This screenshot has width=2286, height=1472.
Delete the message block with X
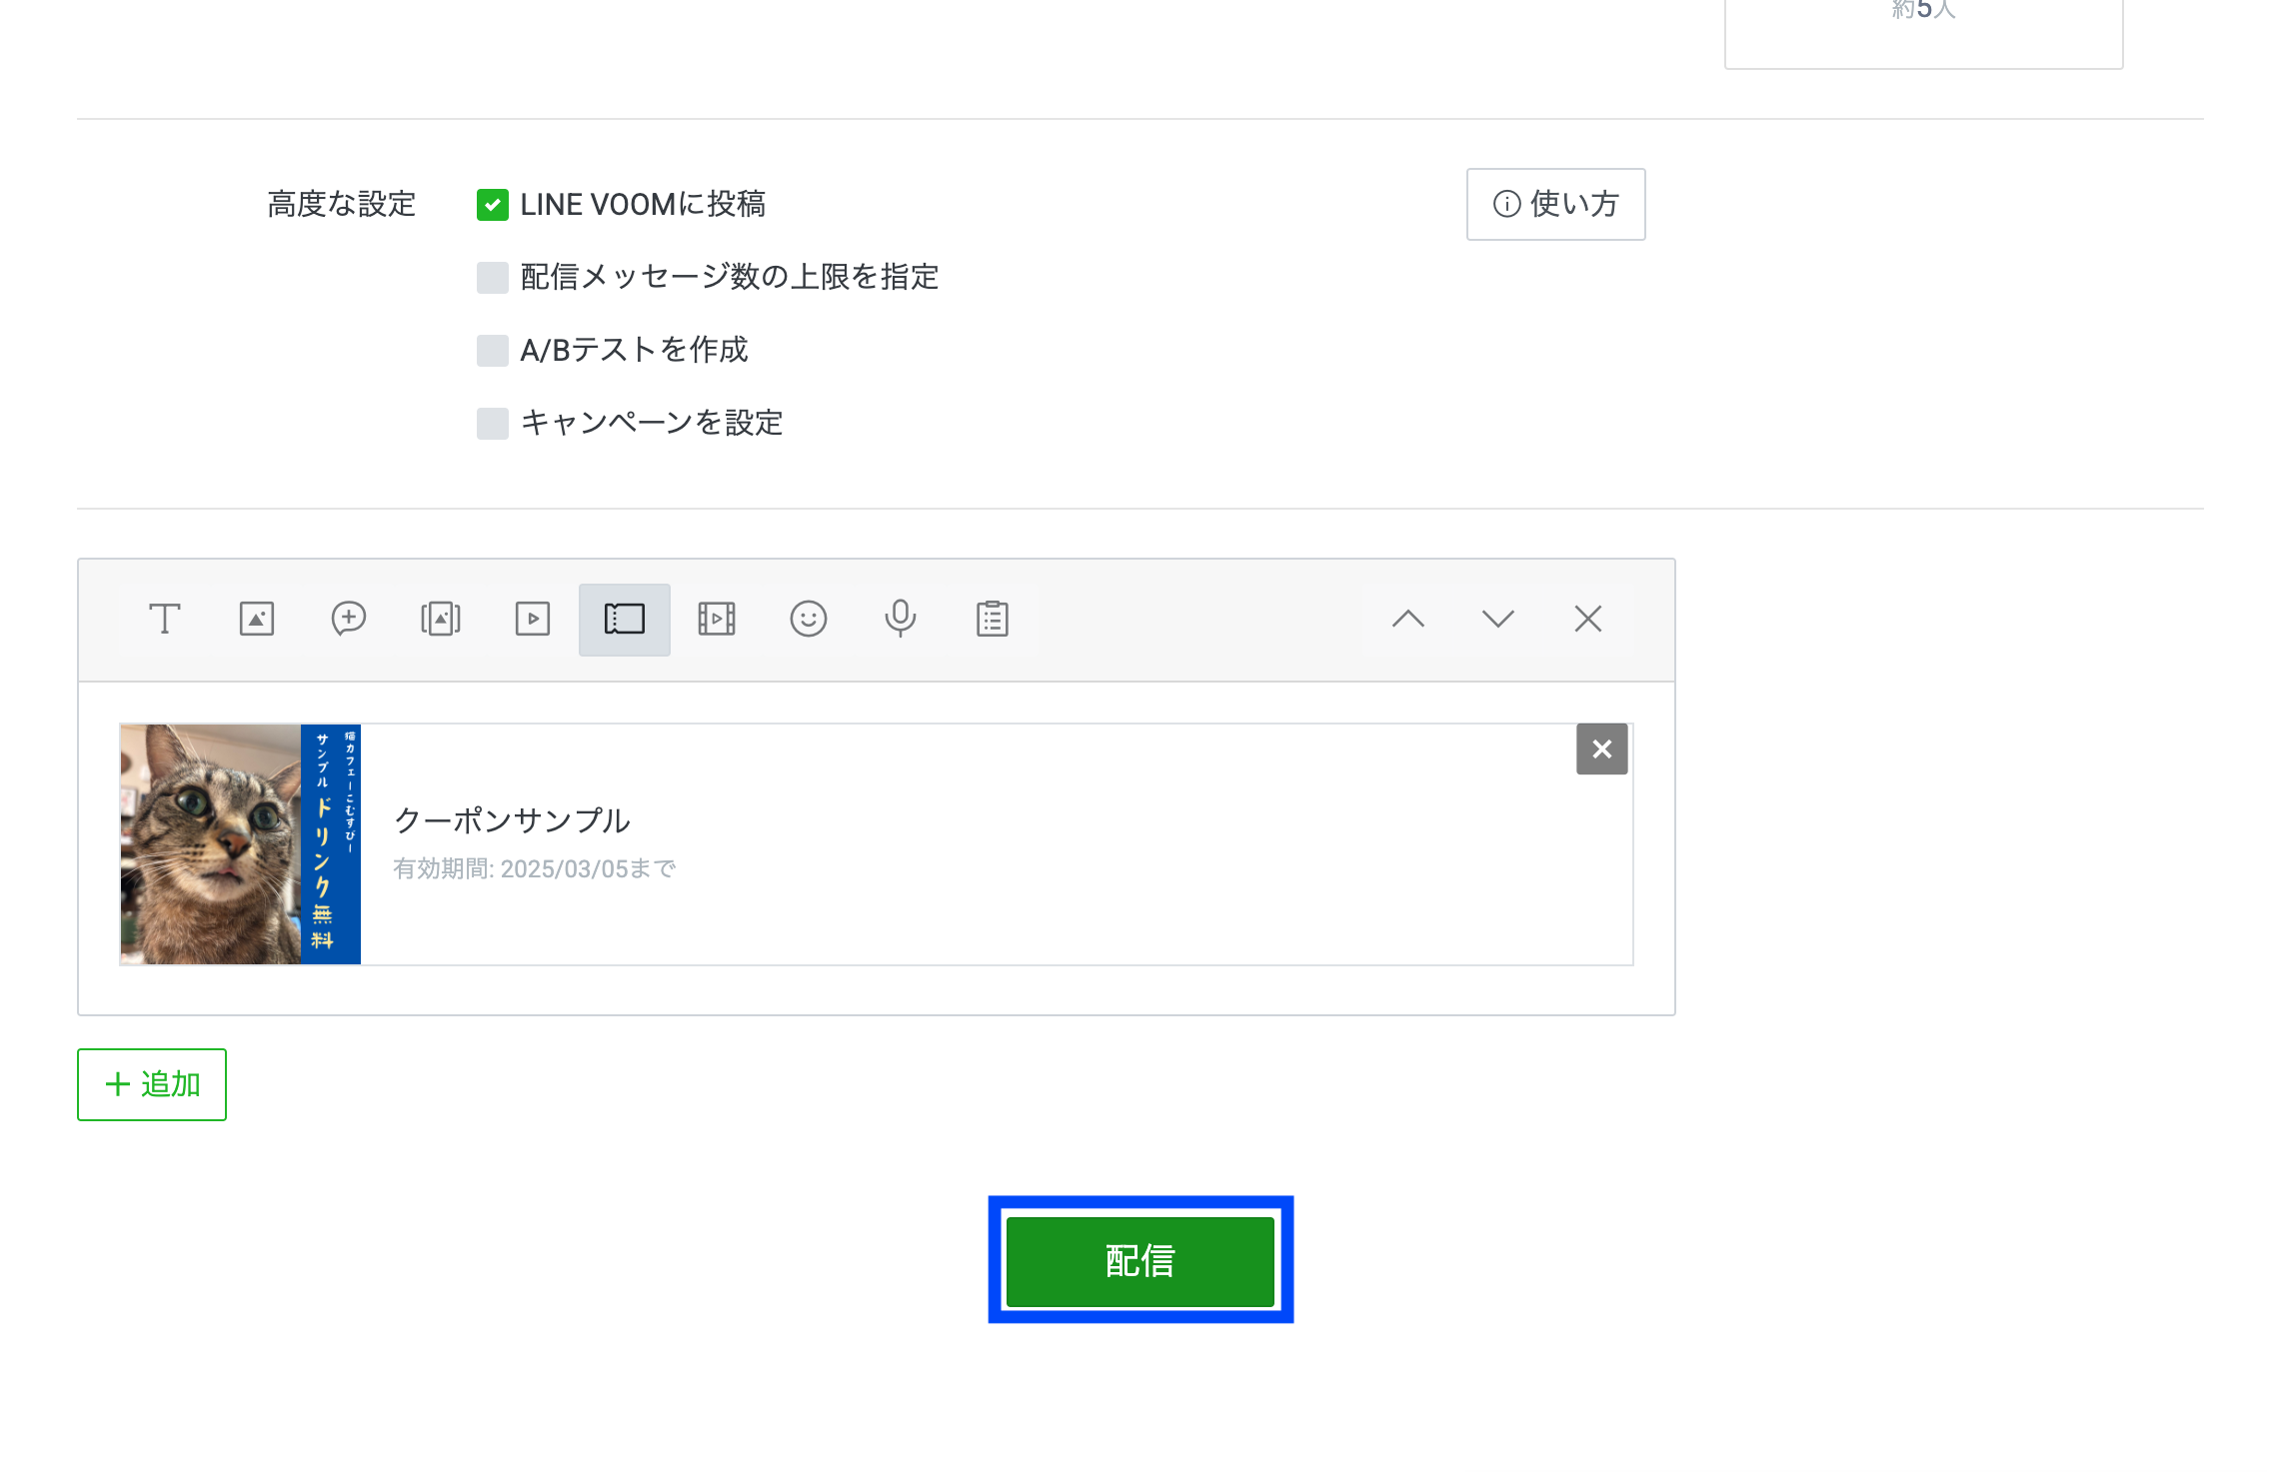[1588, 619]
